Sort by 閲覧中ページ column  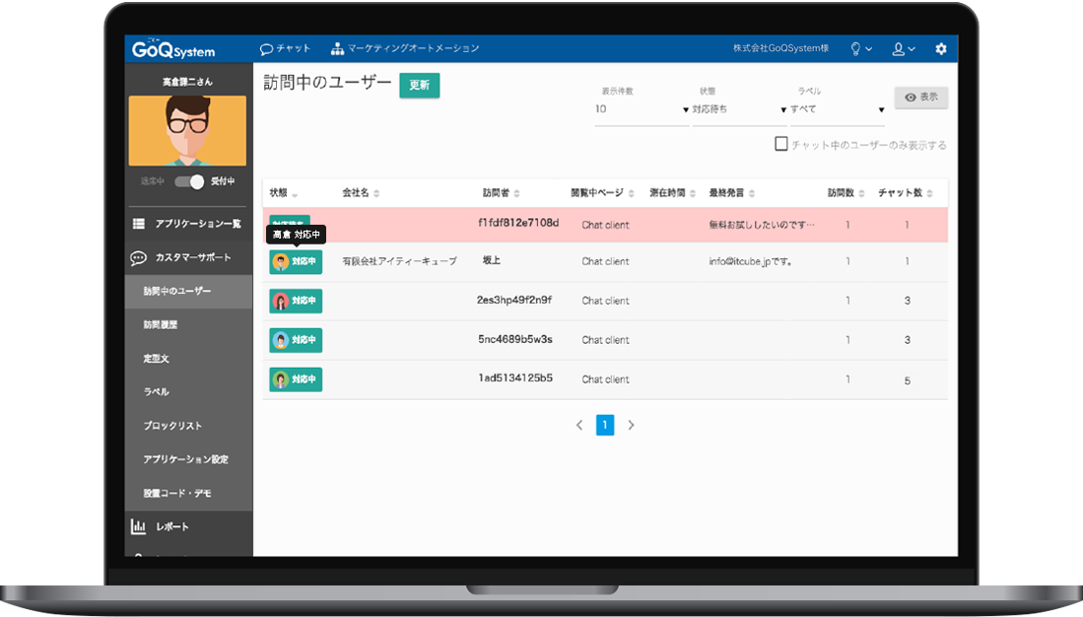(602, 193)
